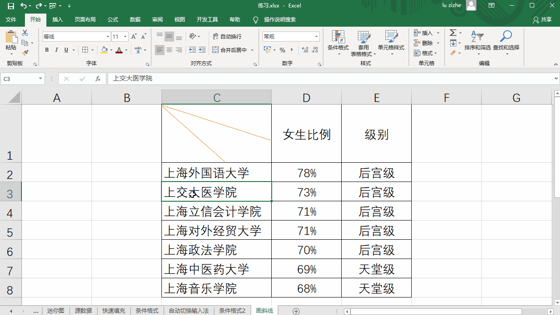Open Cell Styles (单元格样式)
Screen dimensions: 560x315
coord(391,43)
